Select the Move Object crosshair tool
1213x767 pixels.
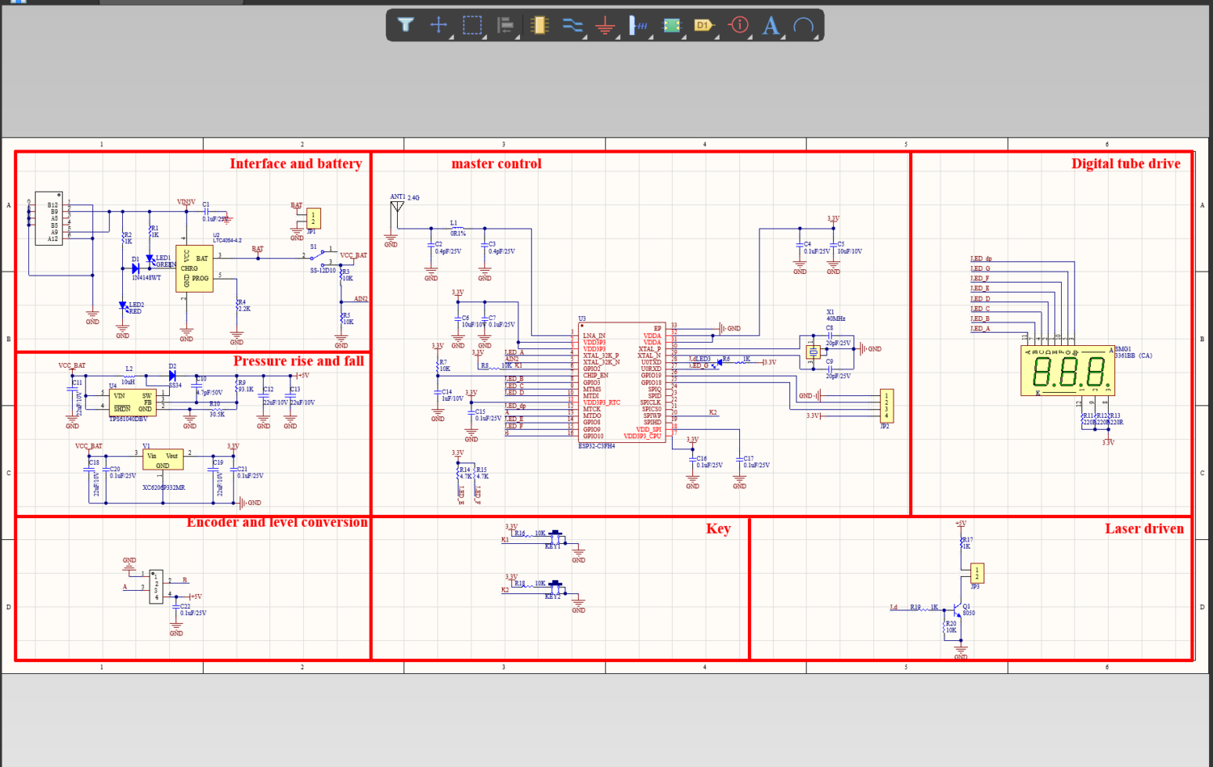439,25
